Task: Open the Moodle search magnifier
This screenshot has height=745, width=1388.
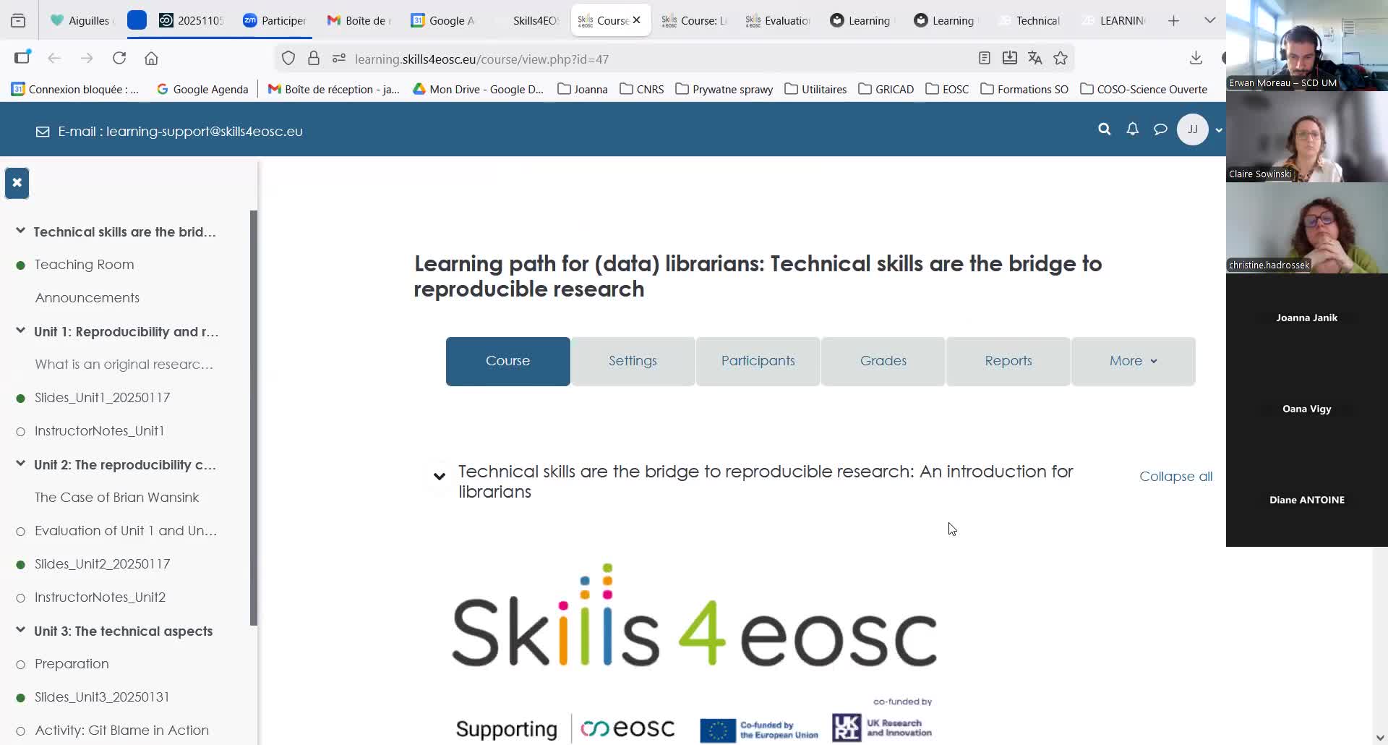Action: [1104, 129]
